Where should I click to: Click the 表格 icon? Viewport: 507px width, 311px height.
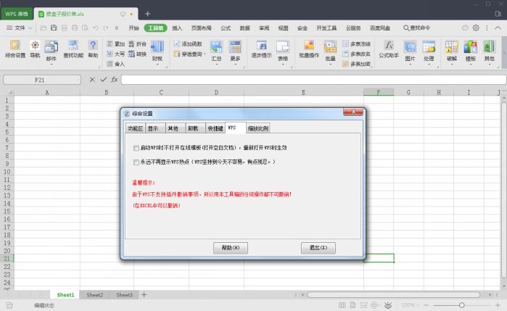283,51
